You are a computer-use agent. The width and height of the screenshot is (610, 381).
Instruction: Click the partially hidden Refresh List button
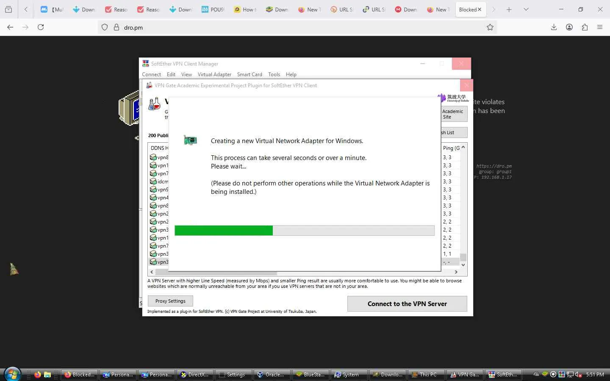[x=454, y=133]
